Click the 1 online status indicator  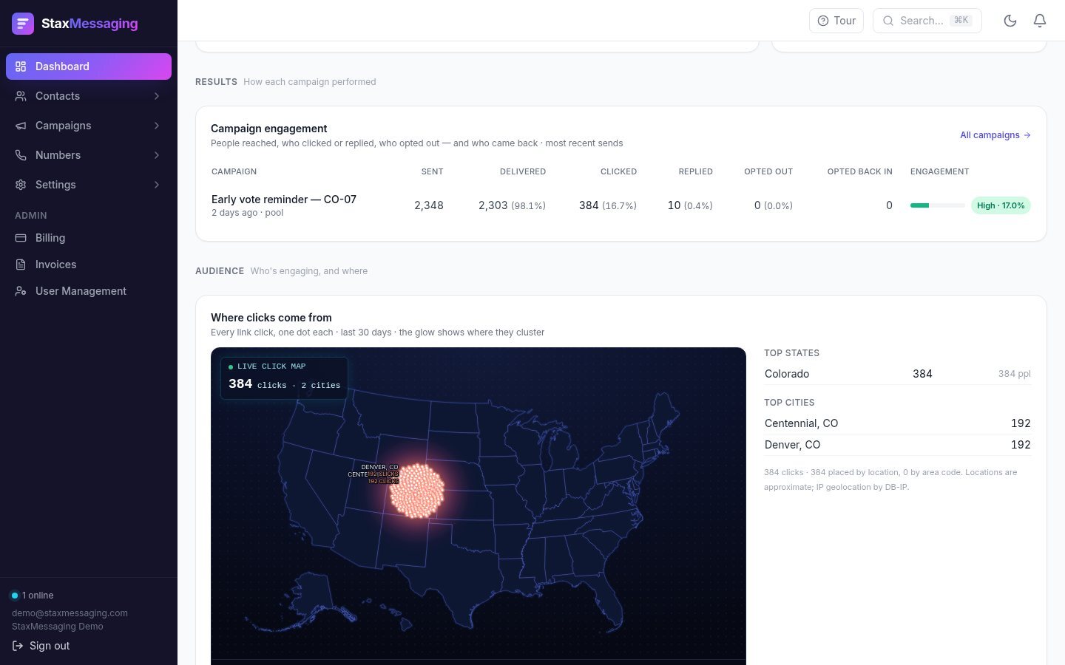(32, 596)
